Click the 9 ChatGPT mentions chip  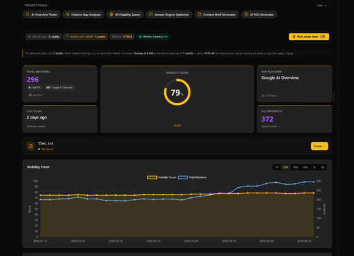pos(35,88)
